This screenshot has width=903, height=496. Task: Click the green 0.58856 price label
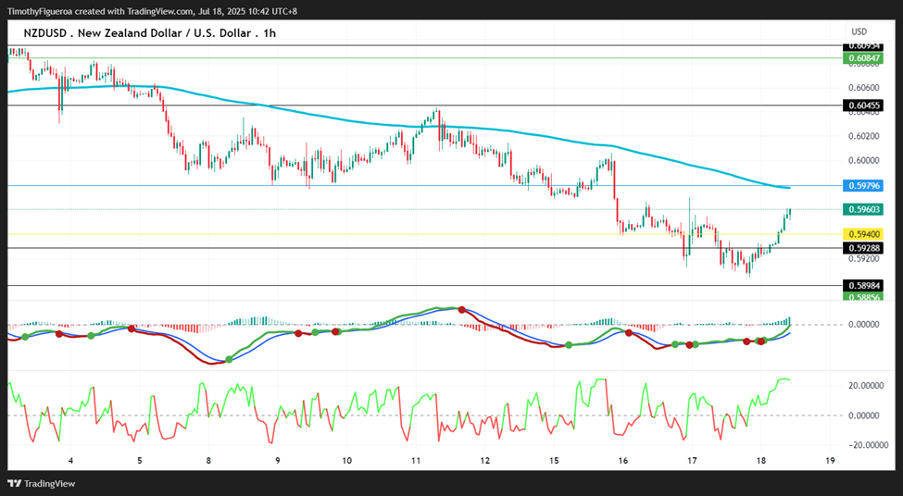[862, 297]
